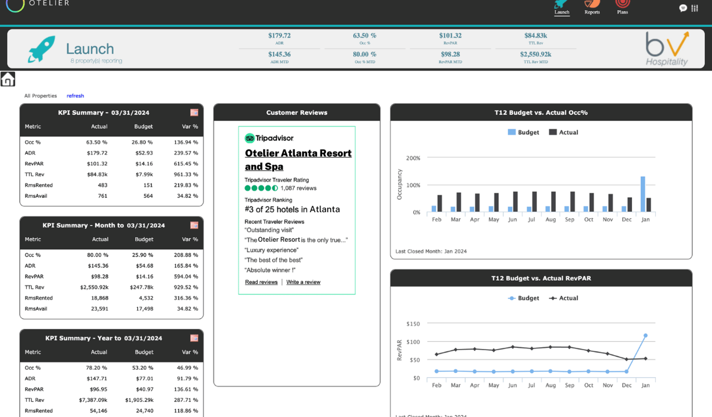The height and width of the screenshot is (417, 712).
Task: Click 961.33 % TTL Rev variance value
Action: coord(186,174)
